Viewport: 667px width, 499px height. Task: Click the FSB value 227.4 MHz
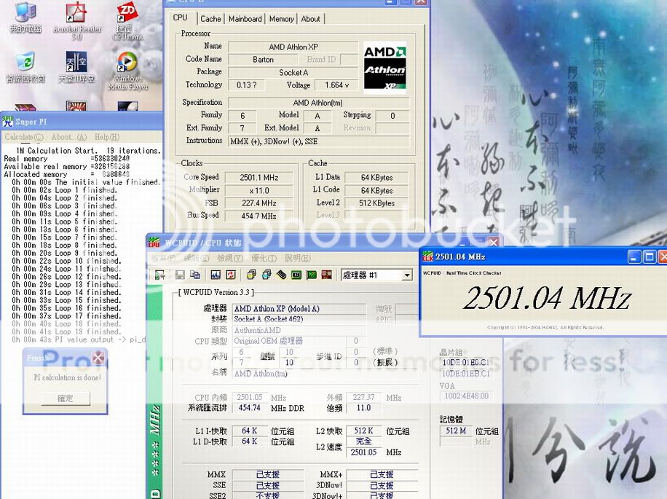pyautogui.click(x=258, y=203)
